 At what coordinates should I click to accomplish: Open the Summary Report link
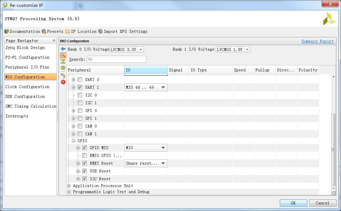click(x=318, y=41)
